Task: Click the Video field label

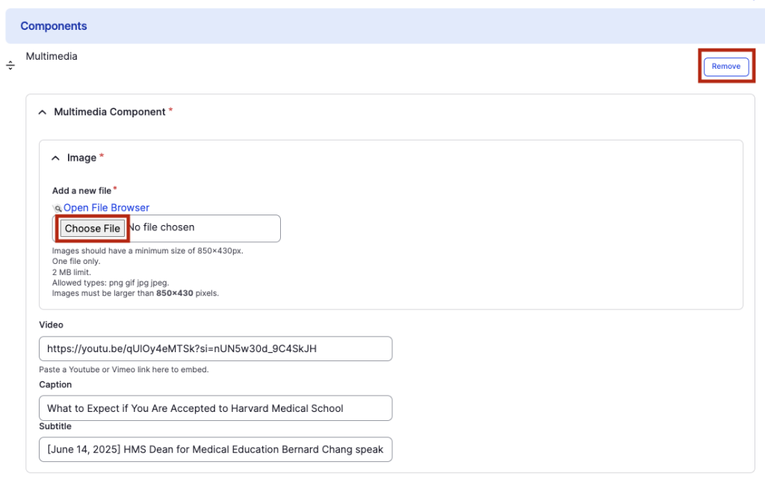Action: point(51,325)
